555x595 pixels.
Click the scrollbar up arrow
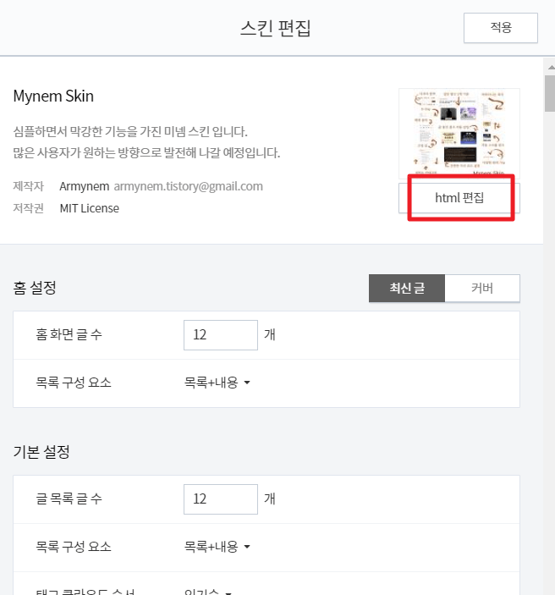(551, 67)
